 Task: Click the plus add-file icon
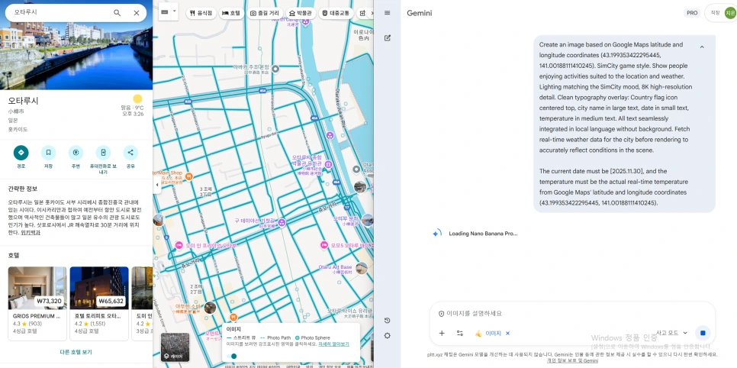[442, 333]
